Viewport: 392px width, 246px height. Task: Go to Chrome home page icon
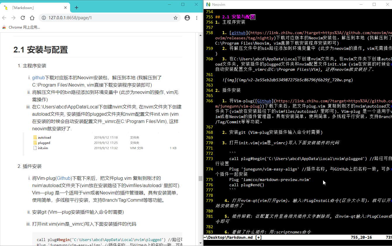pos(32,18)
